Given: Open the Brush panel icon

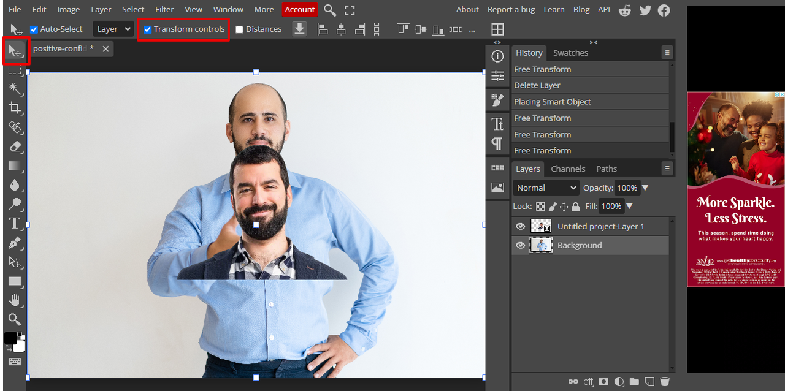Looking at the screenshot, I should pyautogui.click(x=498, y=100).
